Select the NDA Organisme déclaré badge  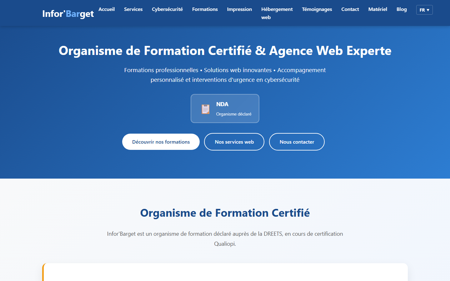pos(225,109)
